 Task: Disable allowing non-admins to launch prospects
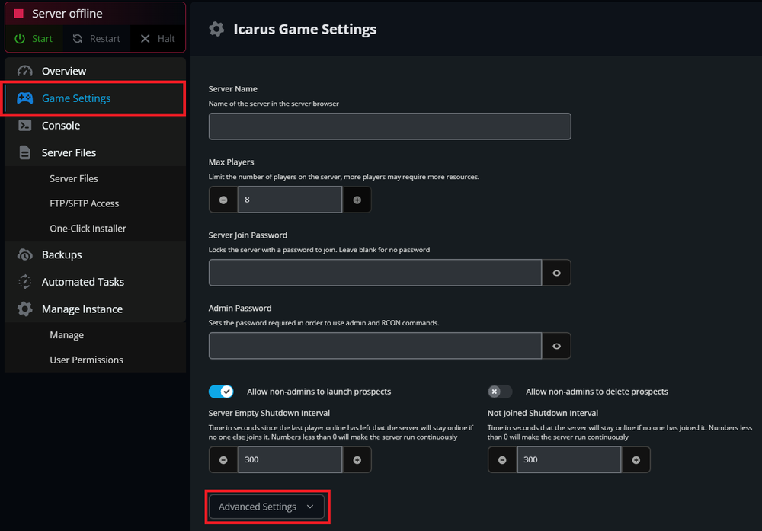coord(221,391)
